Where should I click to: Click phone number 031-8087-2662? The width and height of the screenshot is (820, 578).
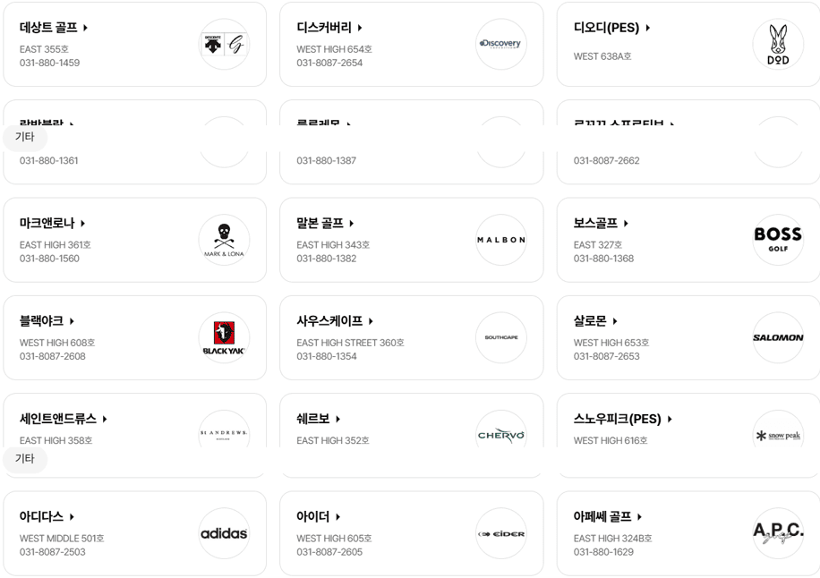click(x=607, y=160)
